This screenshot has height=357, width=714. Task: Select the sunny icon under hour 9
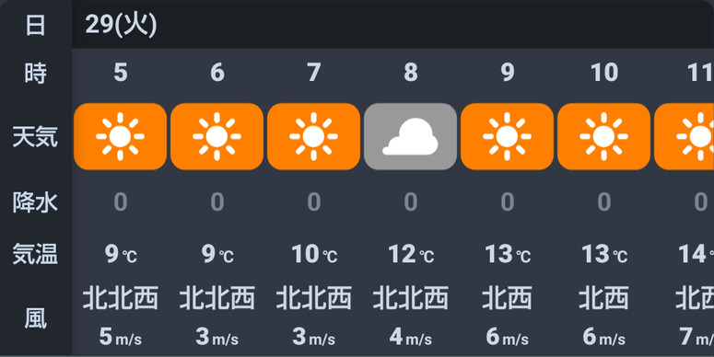(508, 136)
